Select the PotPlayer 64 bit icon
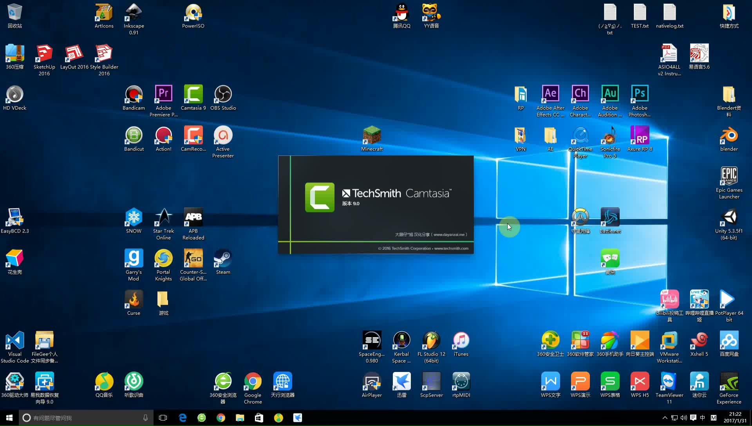 click(729, 306)
